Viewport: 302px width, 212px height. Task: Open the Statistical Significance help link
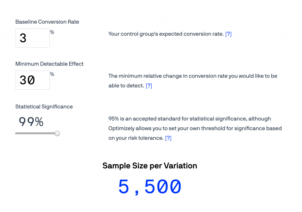click(x=168, y=138)
